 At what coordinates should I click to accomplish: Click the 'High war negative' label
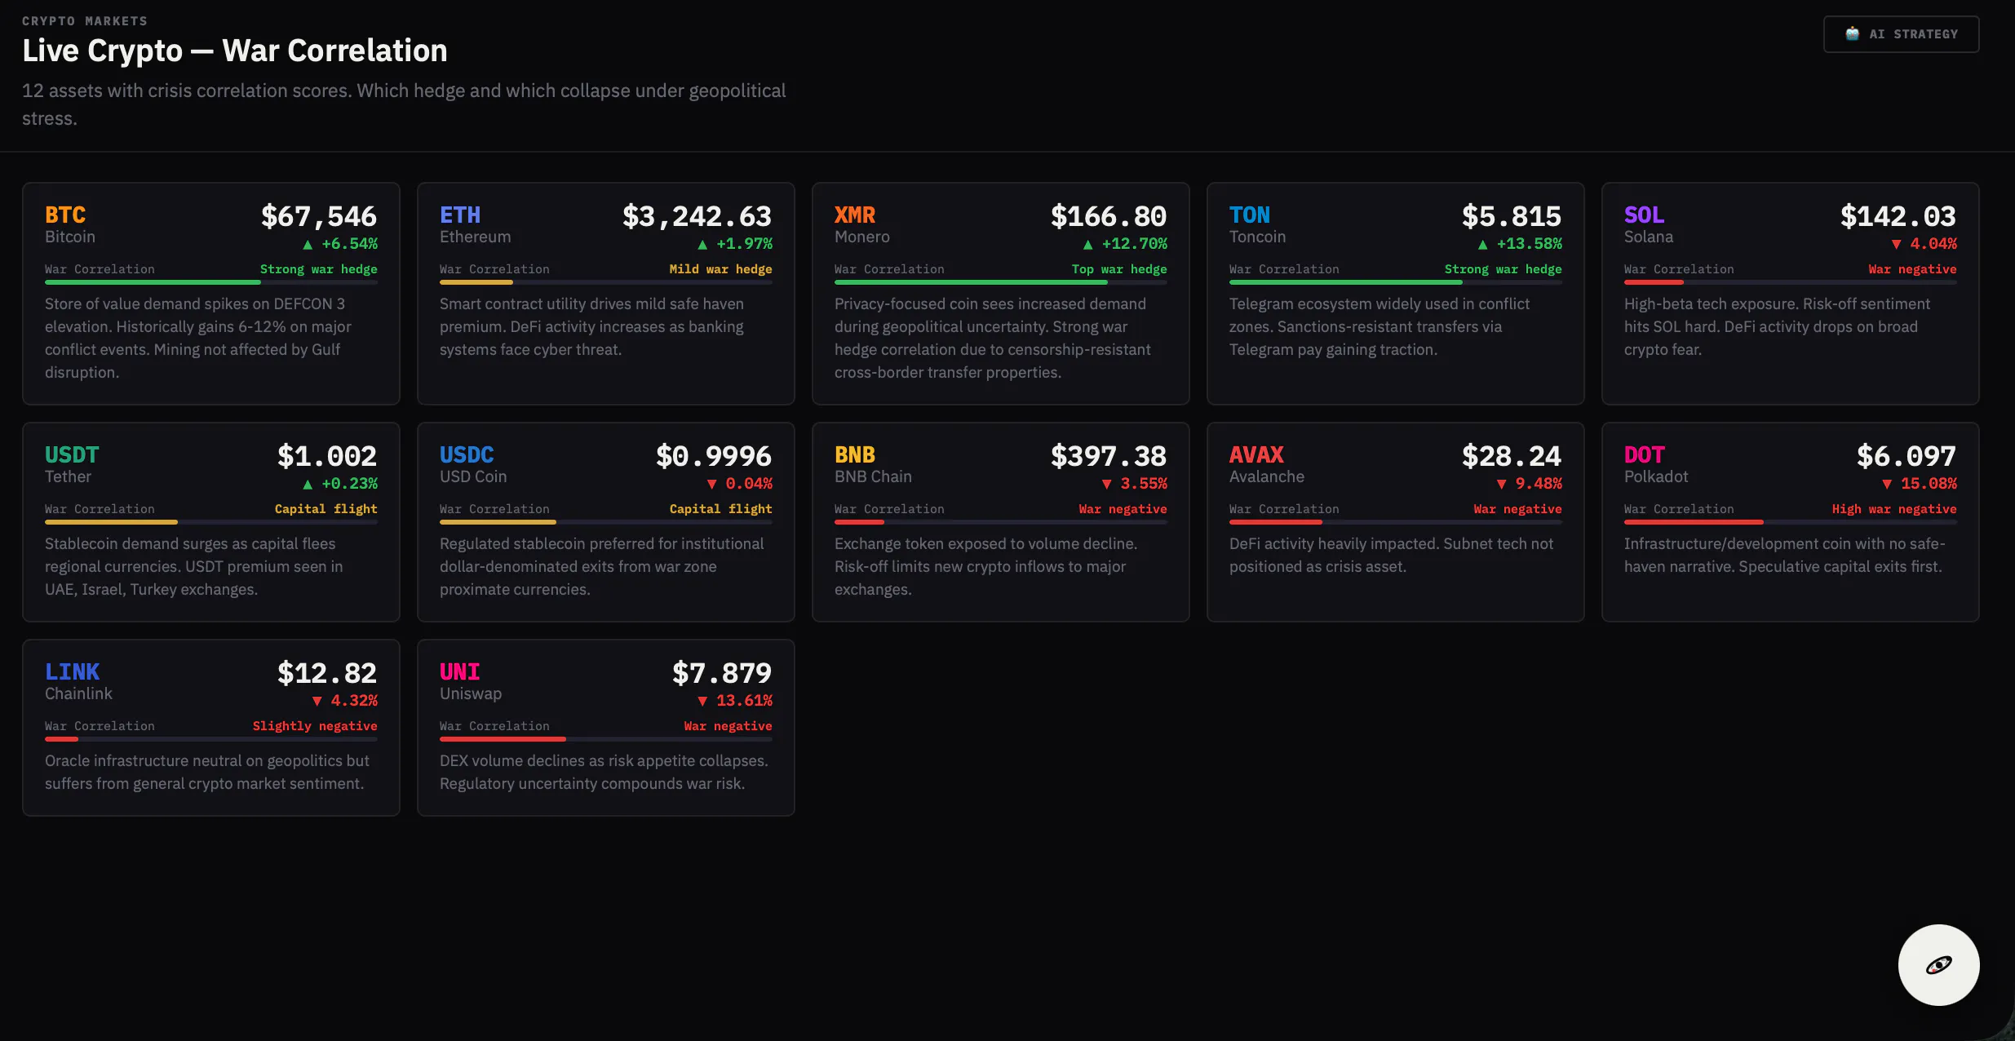click(1894, 509)
